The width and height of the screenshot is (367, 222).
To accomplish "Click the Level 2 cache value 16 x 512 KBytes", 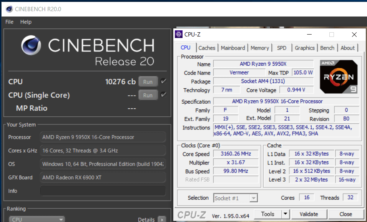I will pos(312,171).
